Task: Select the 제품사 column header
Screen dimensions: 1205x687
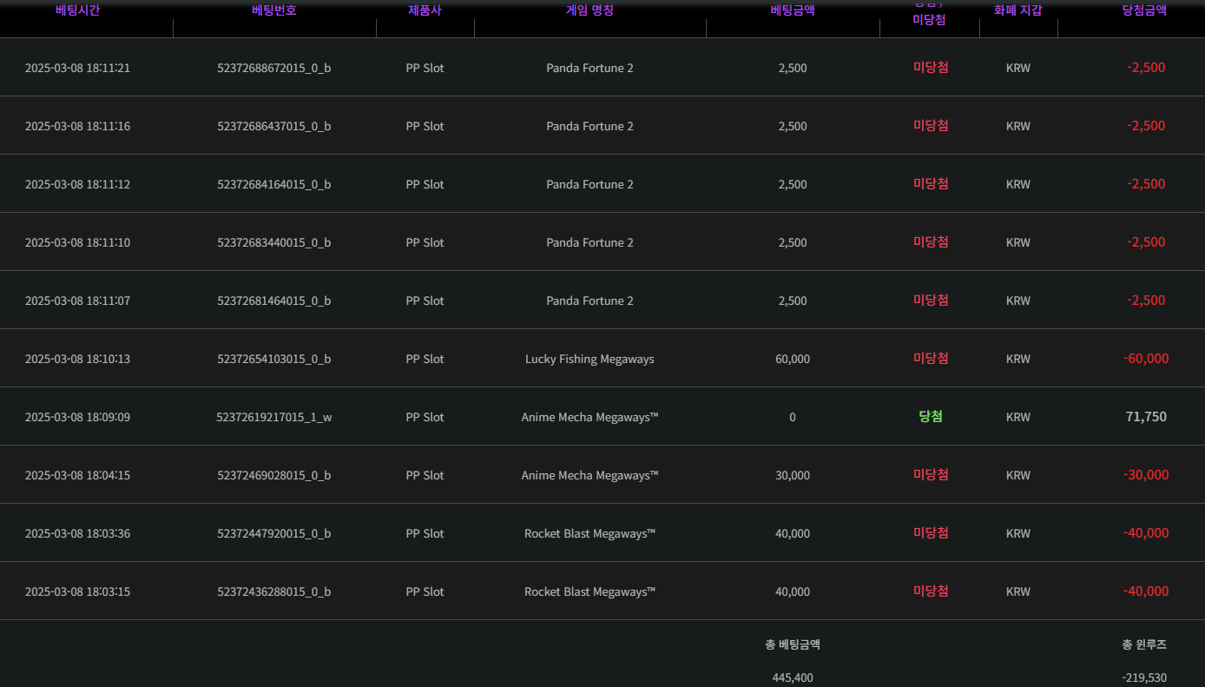Action: pos(425,10)
